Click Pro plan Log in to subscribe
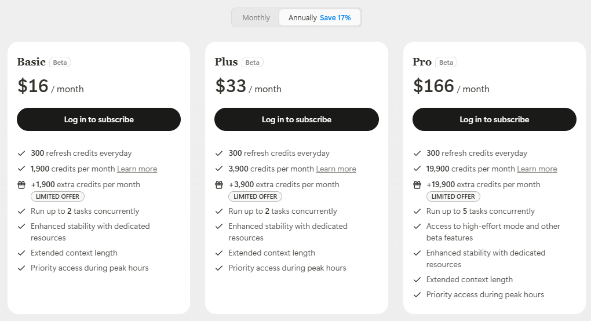The image size is (591, 321). (494, 119)
